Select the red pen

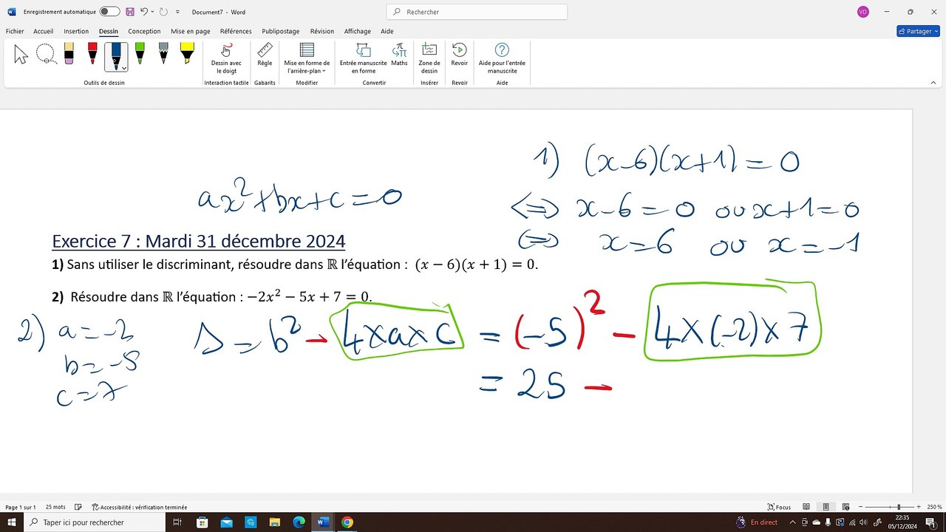pyautogui.click(x=92, y=55)
